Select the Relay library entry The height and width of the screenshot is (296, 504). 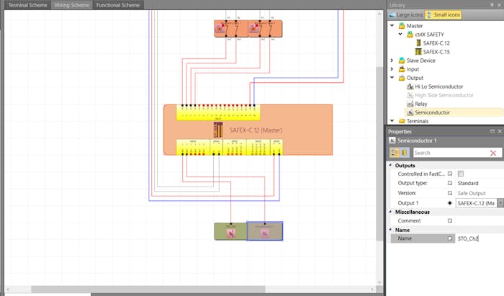pos(420,104)
